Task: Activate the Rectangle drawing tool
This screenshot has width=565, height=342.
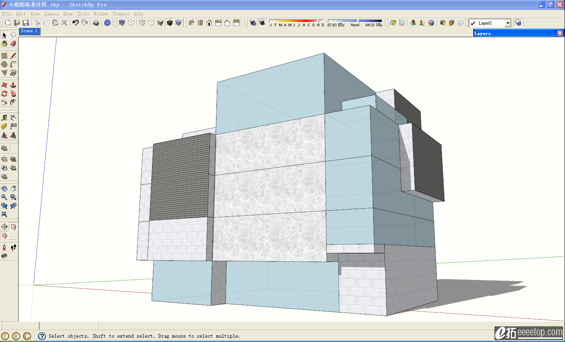Action: pos(4,56)
